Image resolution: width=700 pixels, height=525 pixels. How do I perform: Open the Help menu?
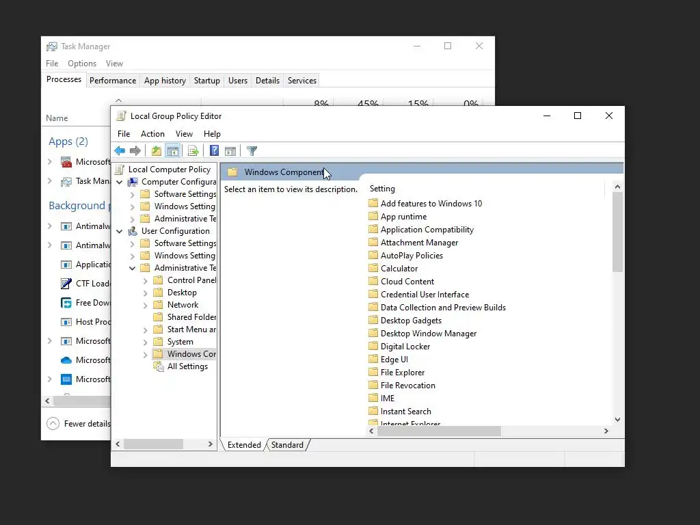[212, 134]
